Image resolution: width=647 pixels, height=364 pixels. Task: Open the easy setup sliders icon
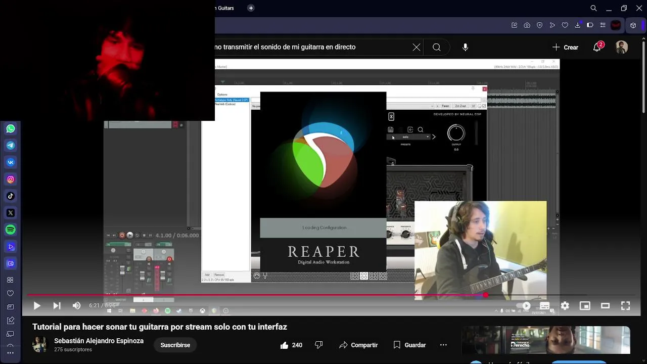click(603, 25)
